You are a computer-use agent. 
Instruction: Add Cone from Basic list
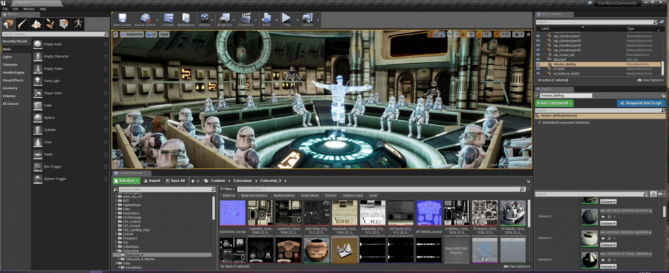(x=70, y=142)
